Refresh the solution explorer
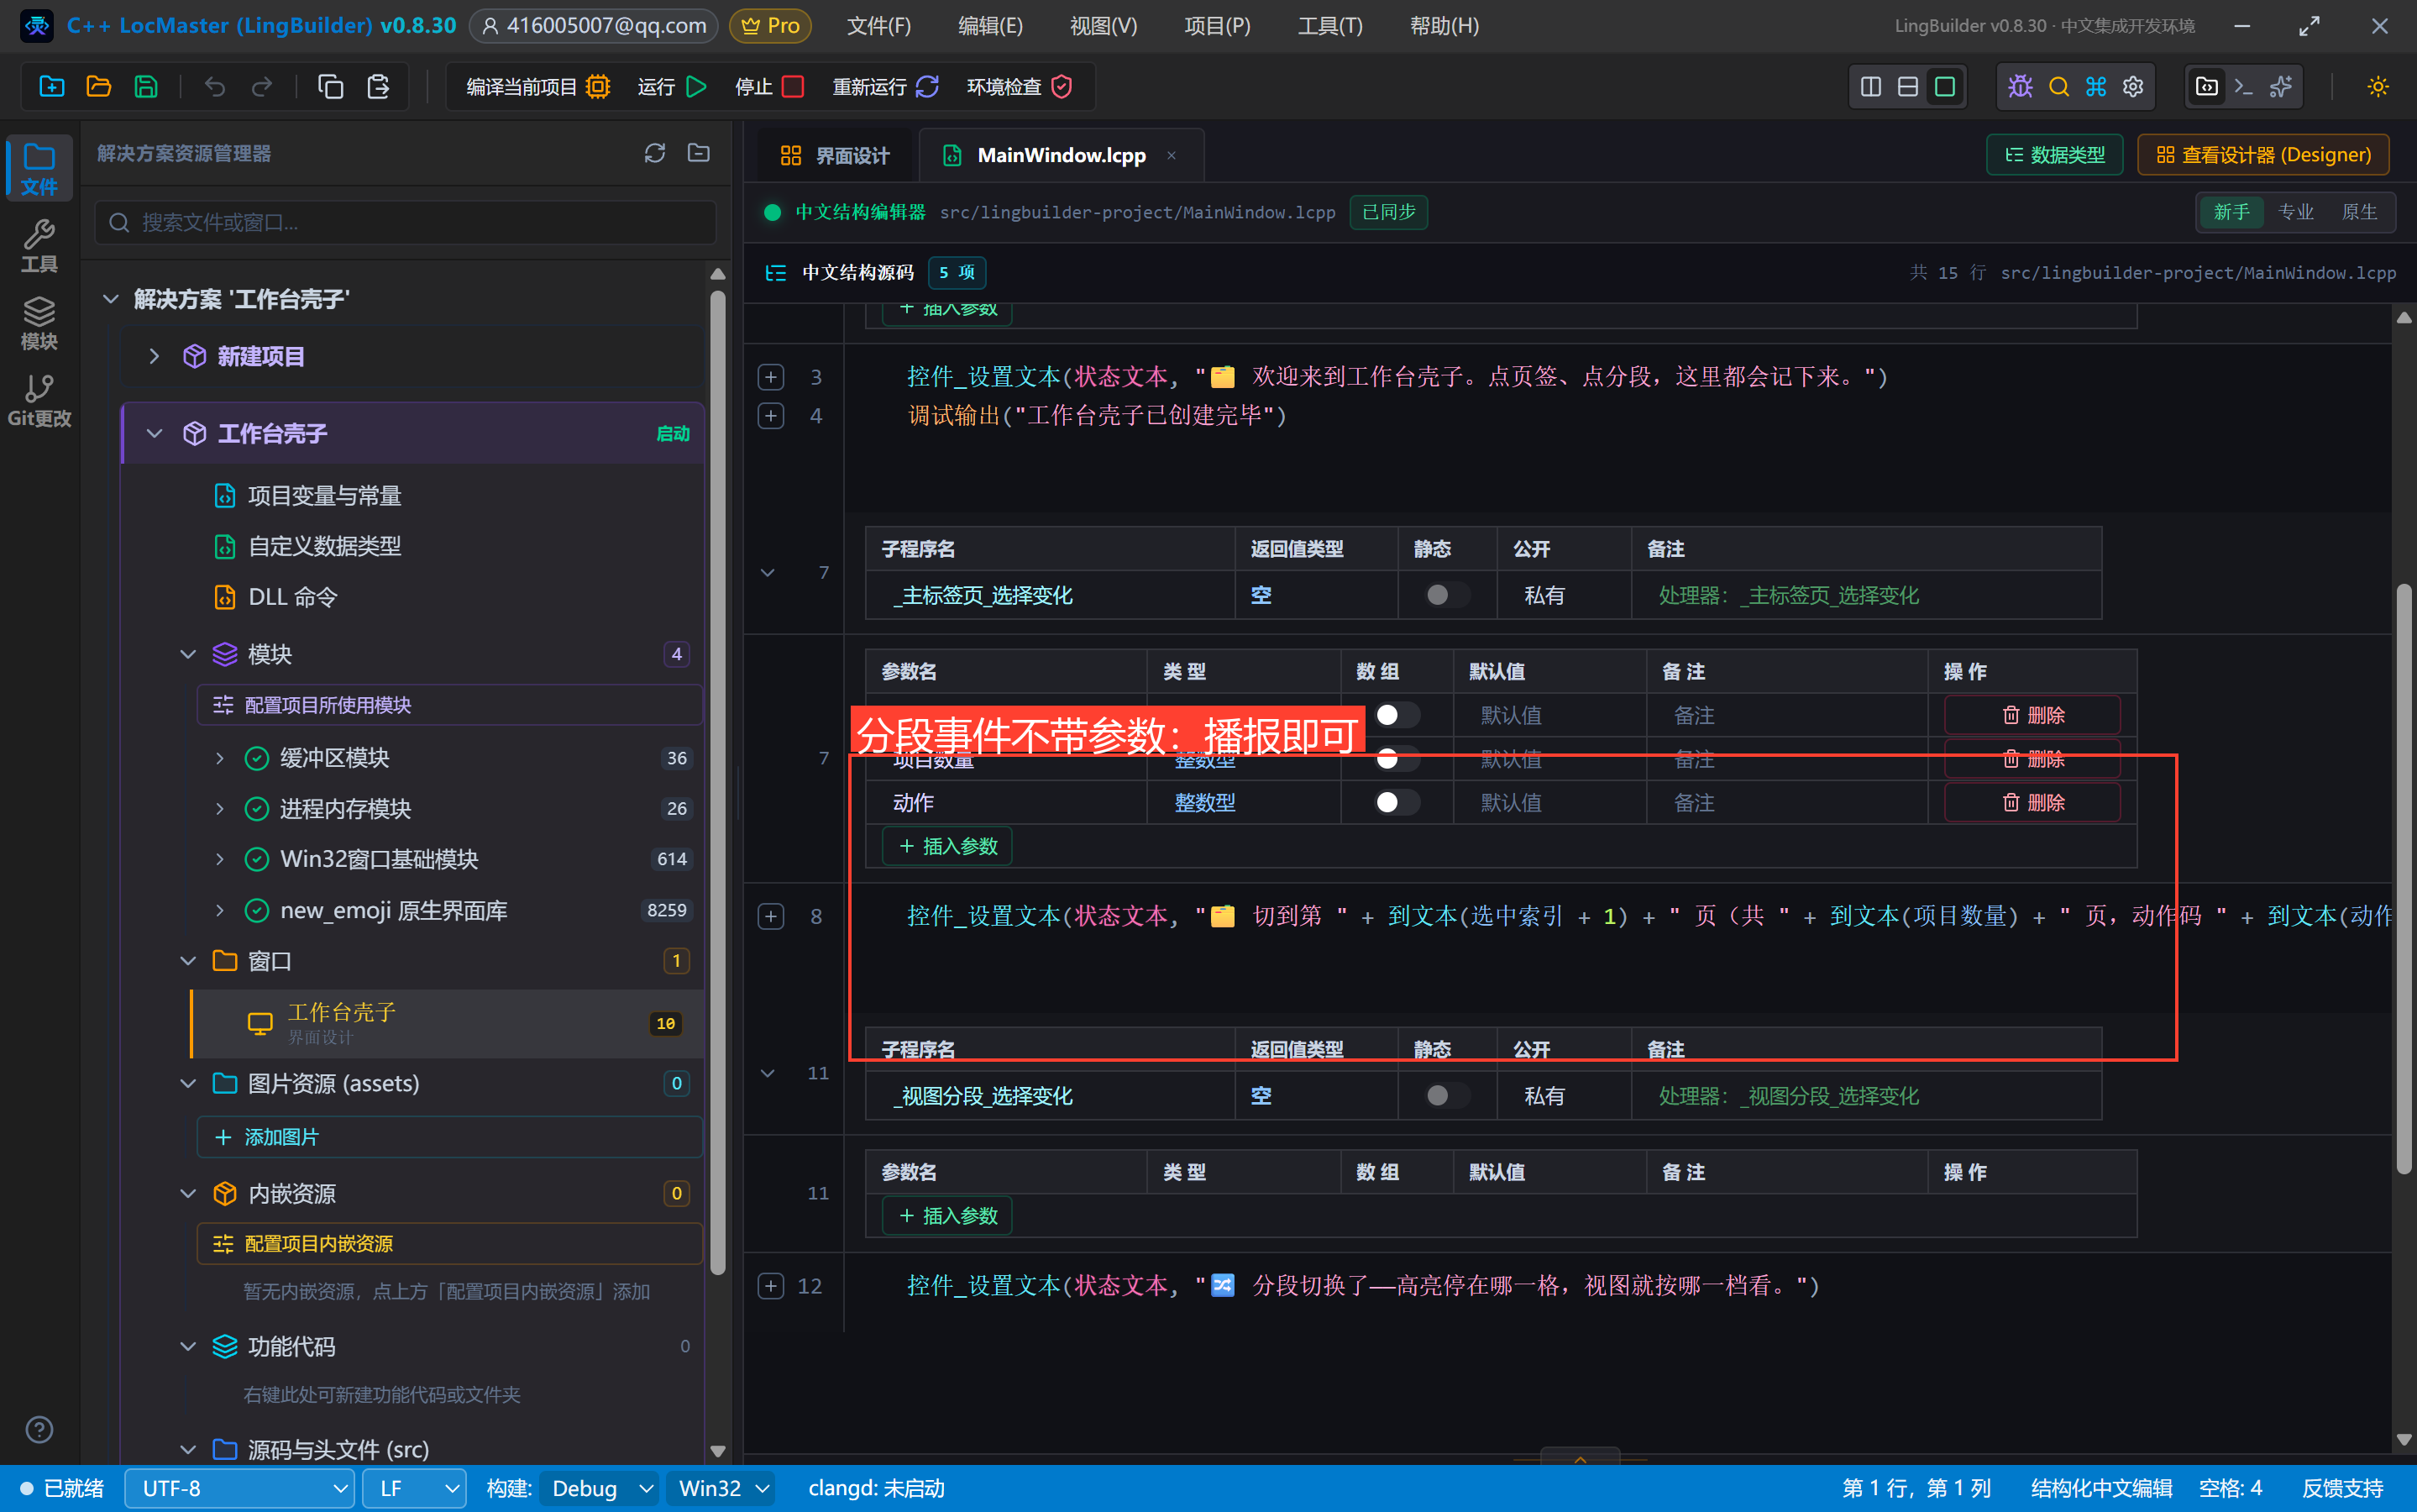 tap(655, 153)
